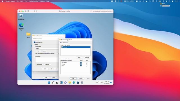Screen dimensions: 180x101
Task: Launch the Chat app on the taskbar
Action: pyautogui.click(x=66, y=82)
